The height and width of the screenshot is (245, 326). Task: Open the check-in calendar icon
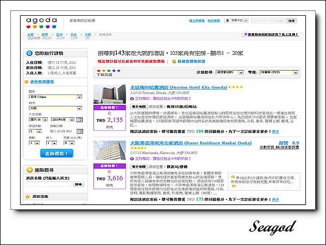coord(79,120)
